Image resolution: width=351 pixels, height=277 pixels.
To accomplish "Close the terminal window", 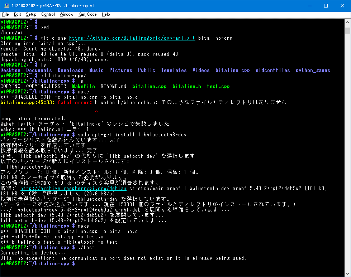I will pos(342,6).
